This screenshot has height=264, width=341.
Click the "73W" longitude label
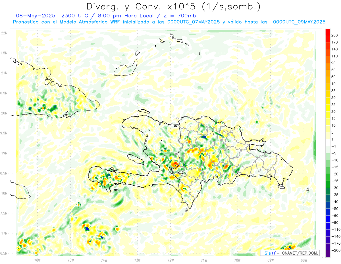point(137,260)
